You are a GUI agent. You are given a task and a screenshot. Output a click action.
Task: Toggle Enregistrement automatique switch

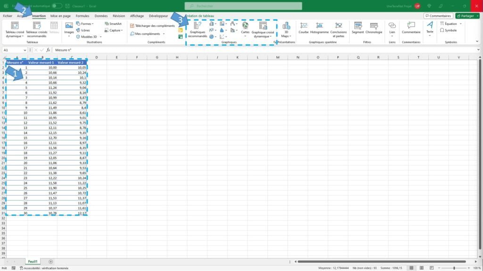57,6
